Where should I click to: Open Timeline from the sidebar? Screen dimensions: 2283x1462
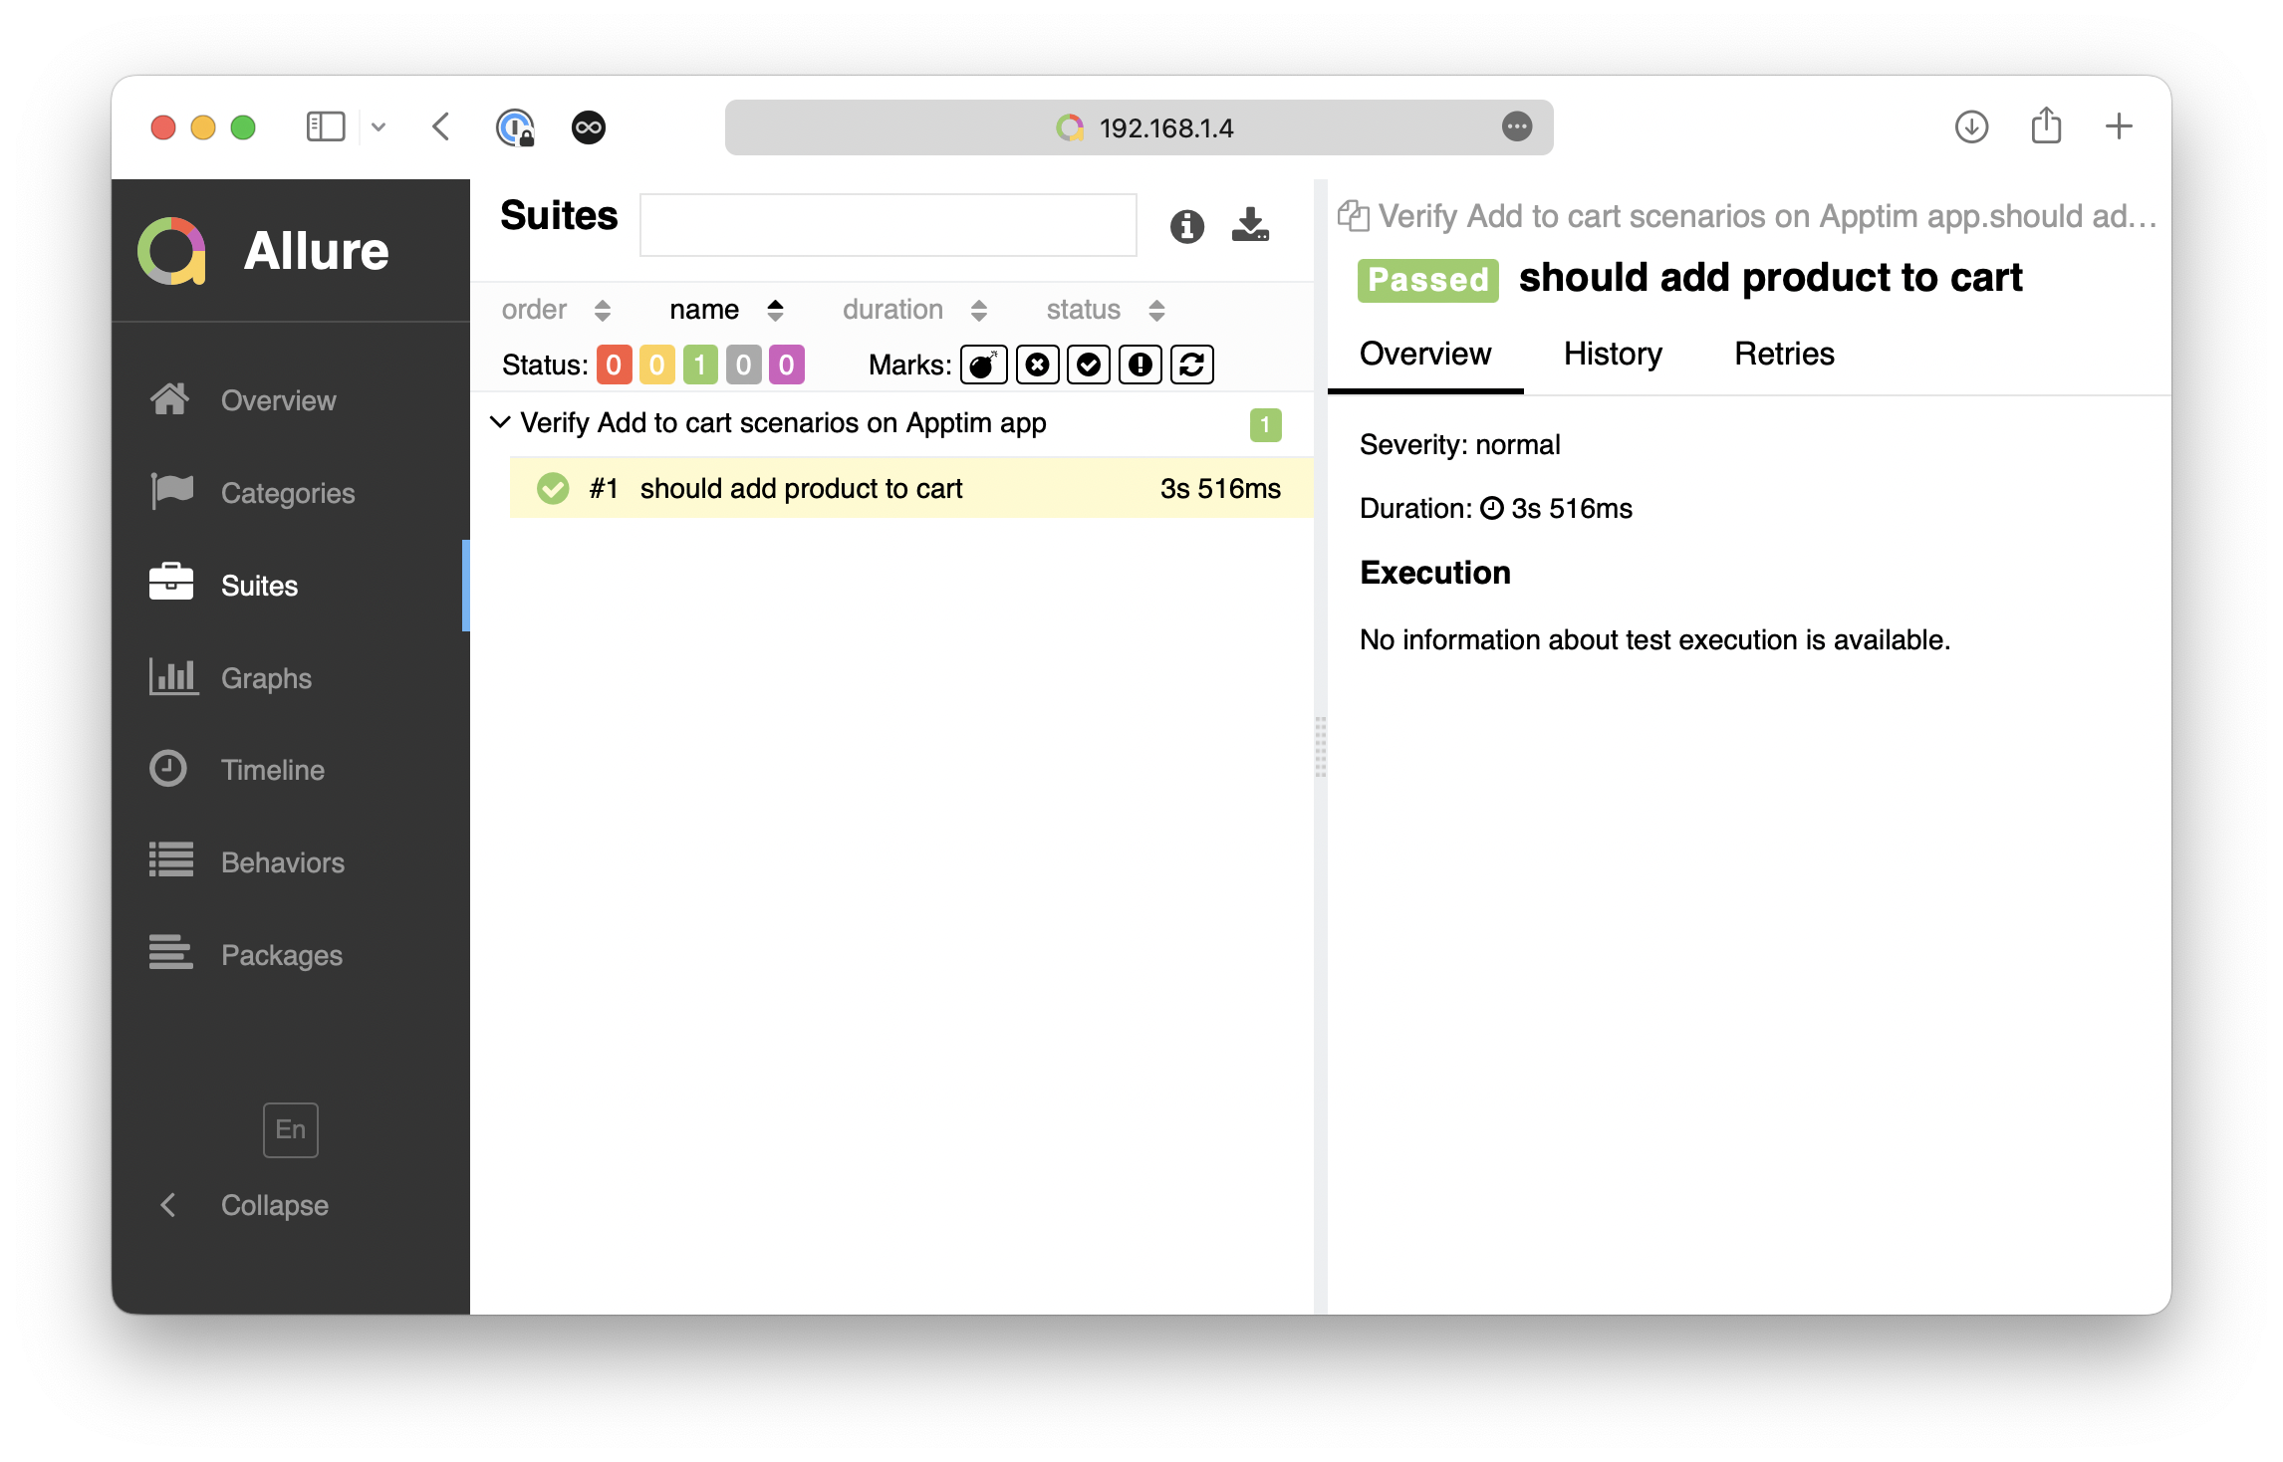272,770
